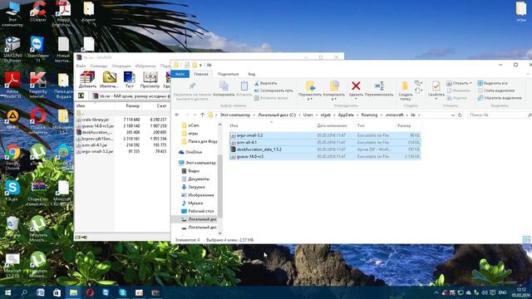Click the Explorer Rename (Переименовать) icon
The height and width of the screenshot is (299, 532).
click(x=379, y=86)
